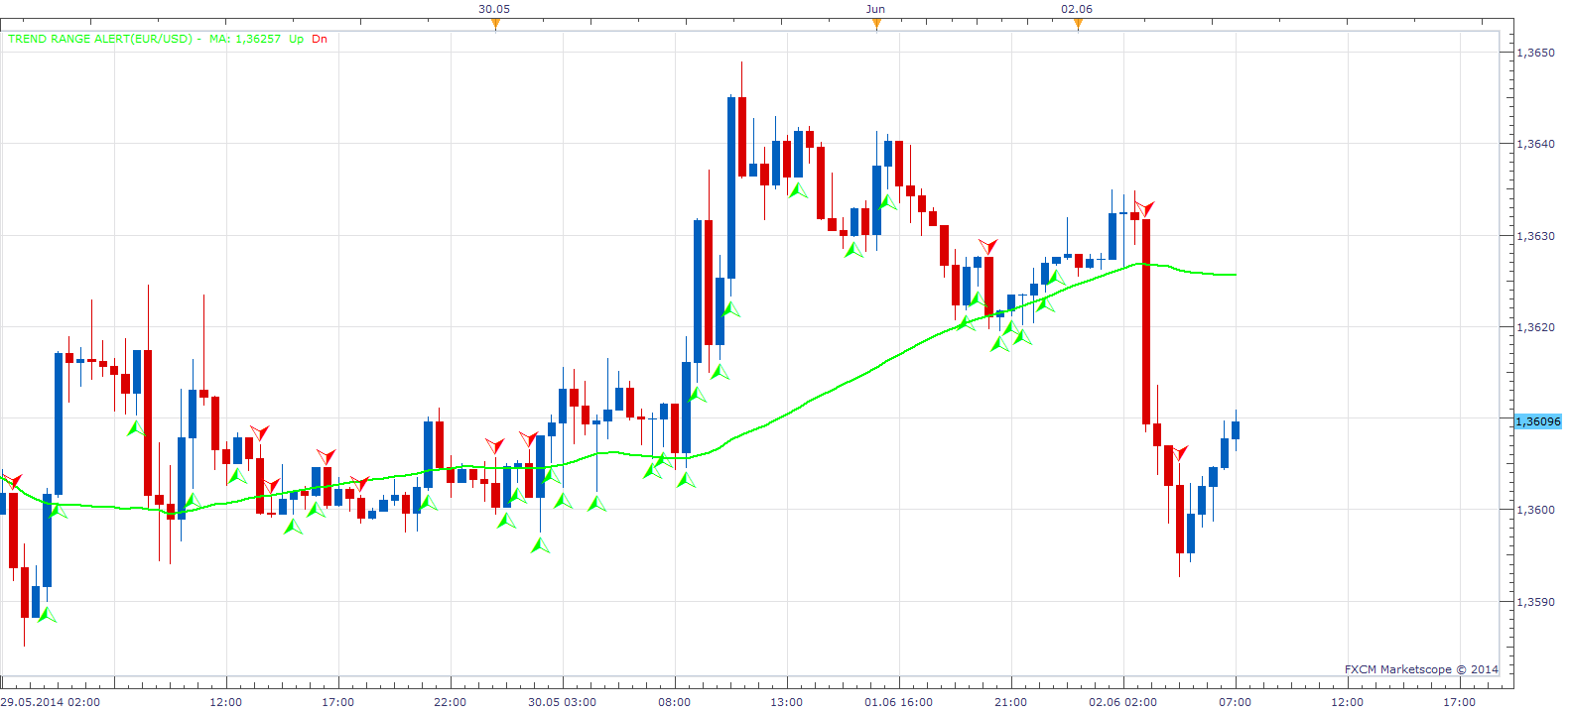Click the 30.05 03:00 time label

[x=562, y=702]
